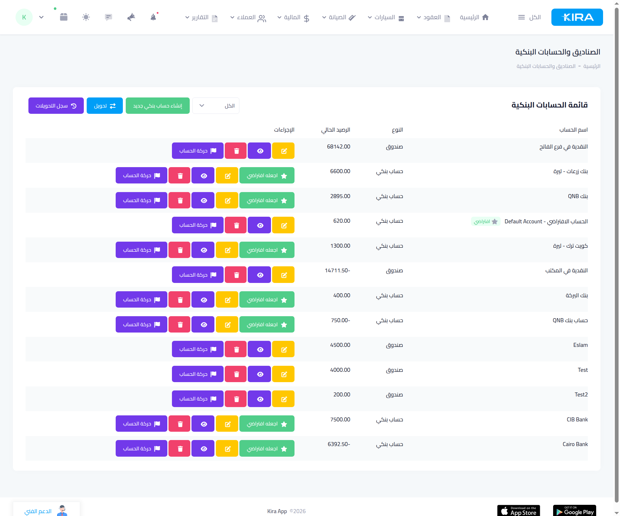The image size is (620, 516).
Task: View the كويت ترك - ليرة account
Action: [x=203, y=250]
